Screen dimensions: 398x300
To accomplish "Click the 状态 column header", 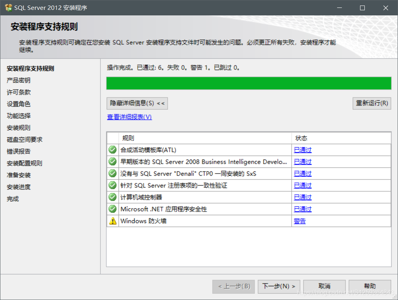I will tap(341, 138).
